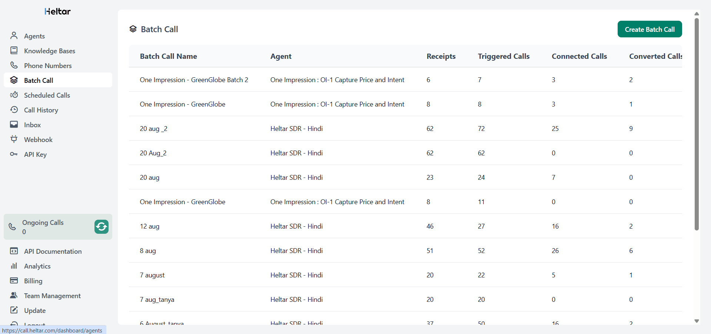Screen dimensions: 711x334
Task: Click the Analytics bar chart icon
Action: click(14, 266)
